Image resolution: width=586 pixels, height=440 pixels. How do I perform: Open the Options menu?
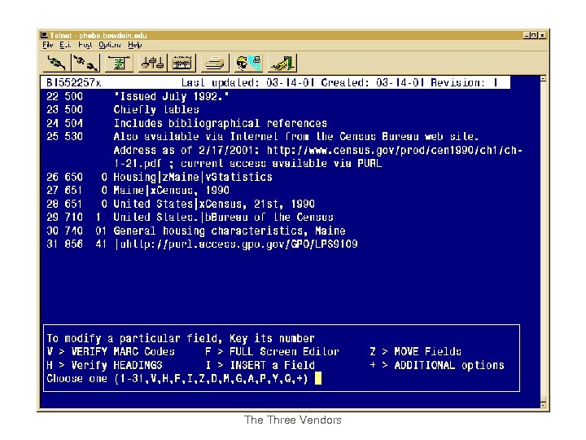(x=110, y=45)
